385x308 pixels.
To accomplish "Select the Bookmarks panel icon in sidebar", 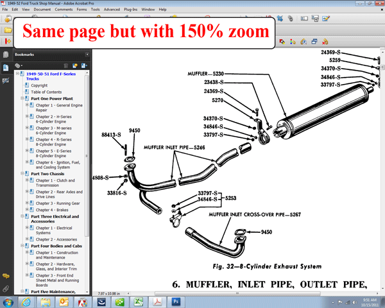I will [6, 67].
